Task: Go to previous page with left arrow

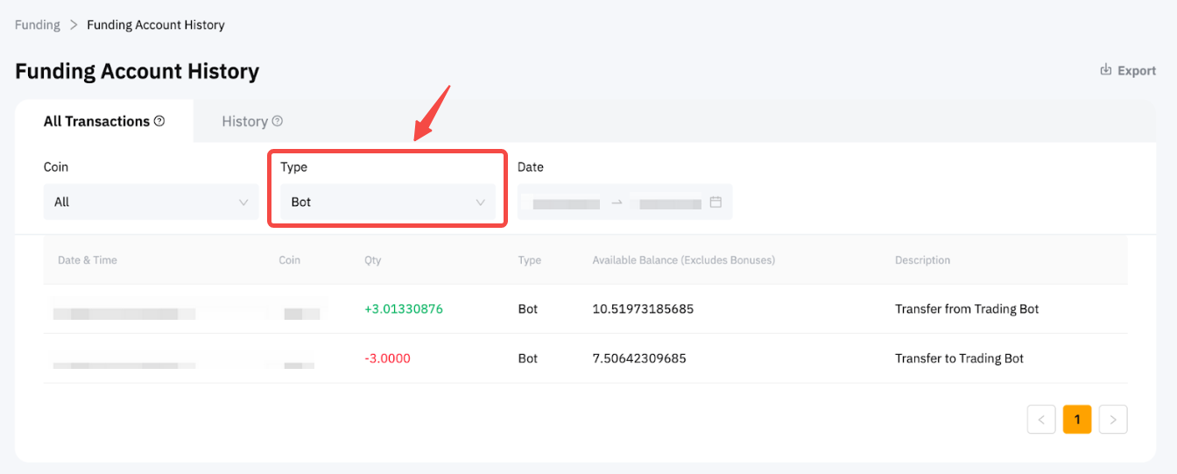Action: [x=1041, y=420]
